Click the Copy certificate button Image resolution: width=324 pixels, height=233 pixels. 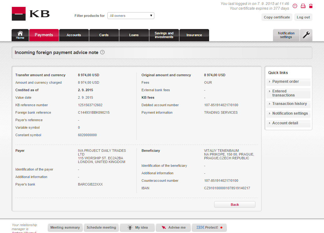[277, 17]
